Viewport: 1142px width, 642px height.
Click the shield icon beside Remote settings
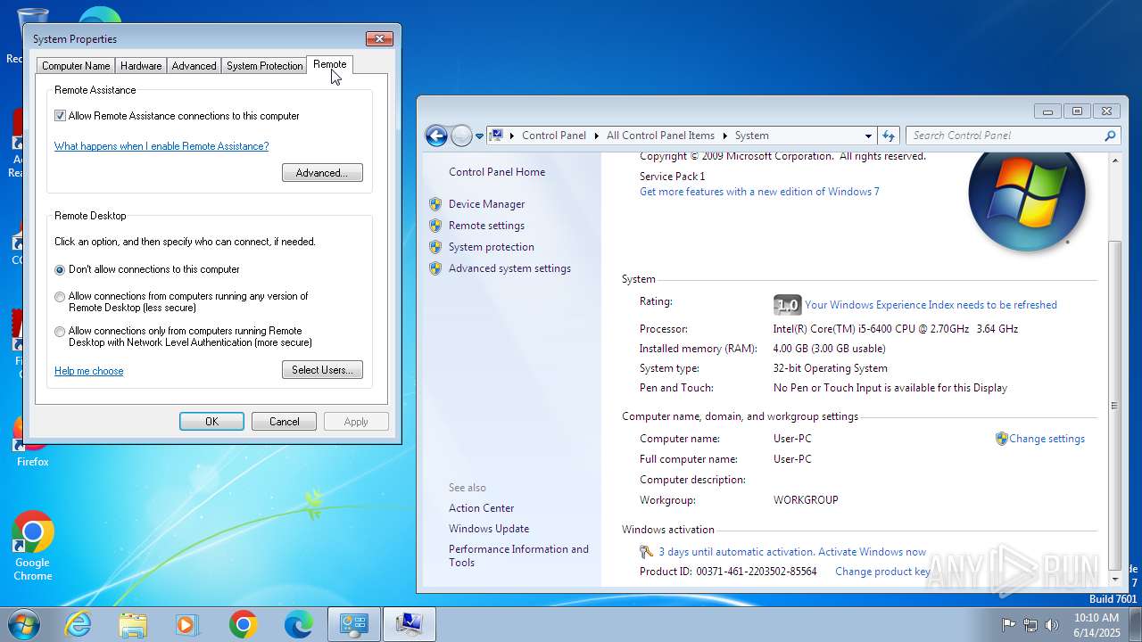pos(435,226)
